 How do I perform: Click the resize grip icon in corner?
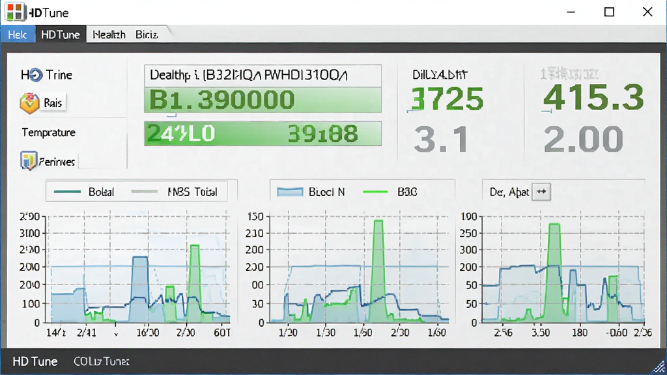point(659,367)
